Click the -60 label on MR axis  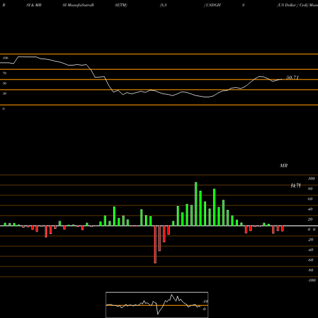click(x=310, y=260)
